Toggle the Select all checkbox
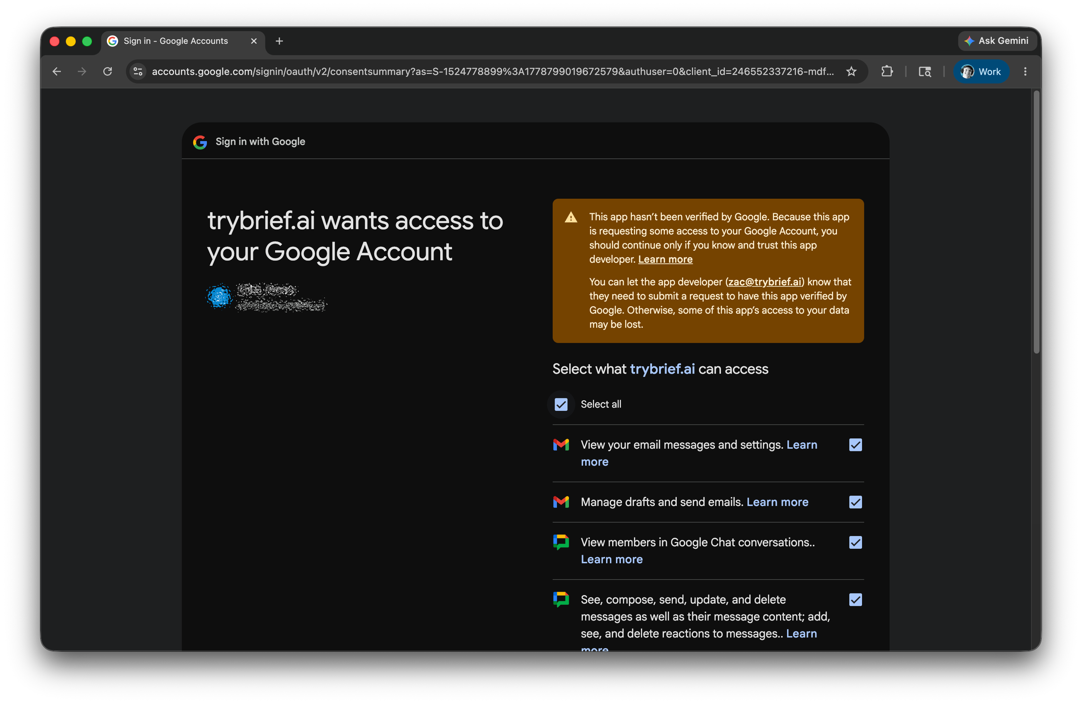This screenshot has height=704, width=1082. click(x=561, y=404)
